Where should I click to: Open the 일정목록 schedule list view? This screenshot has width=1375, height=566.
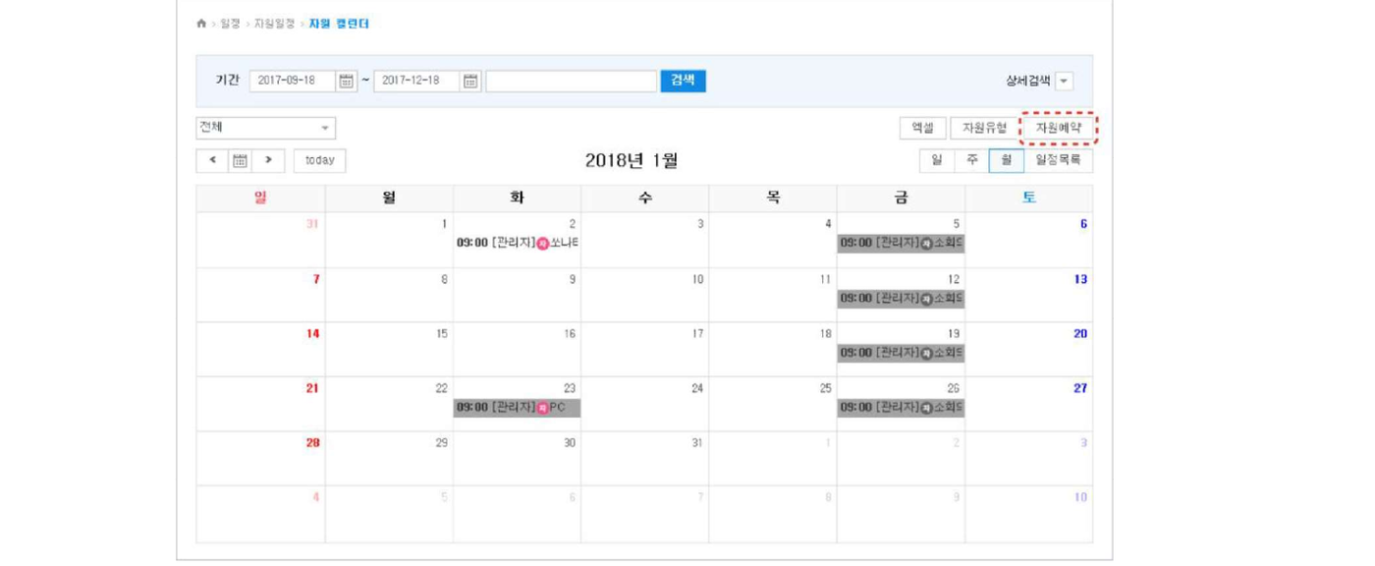tap(1058, 160)
